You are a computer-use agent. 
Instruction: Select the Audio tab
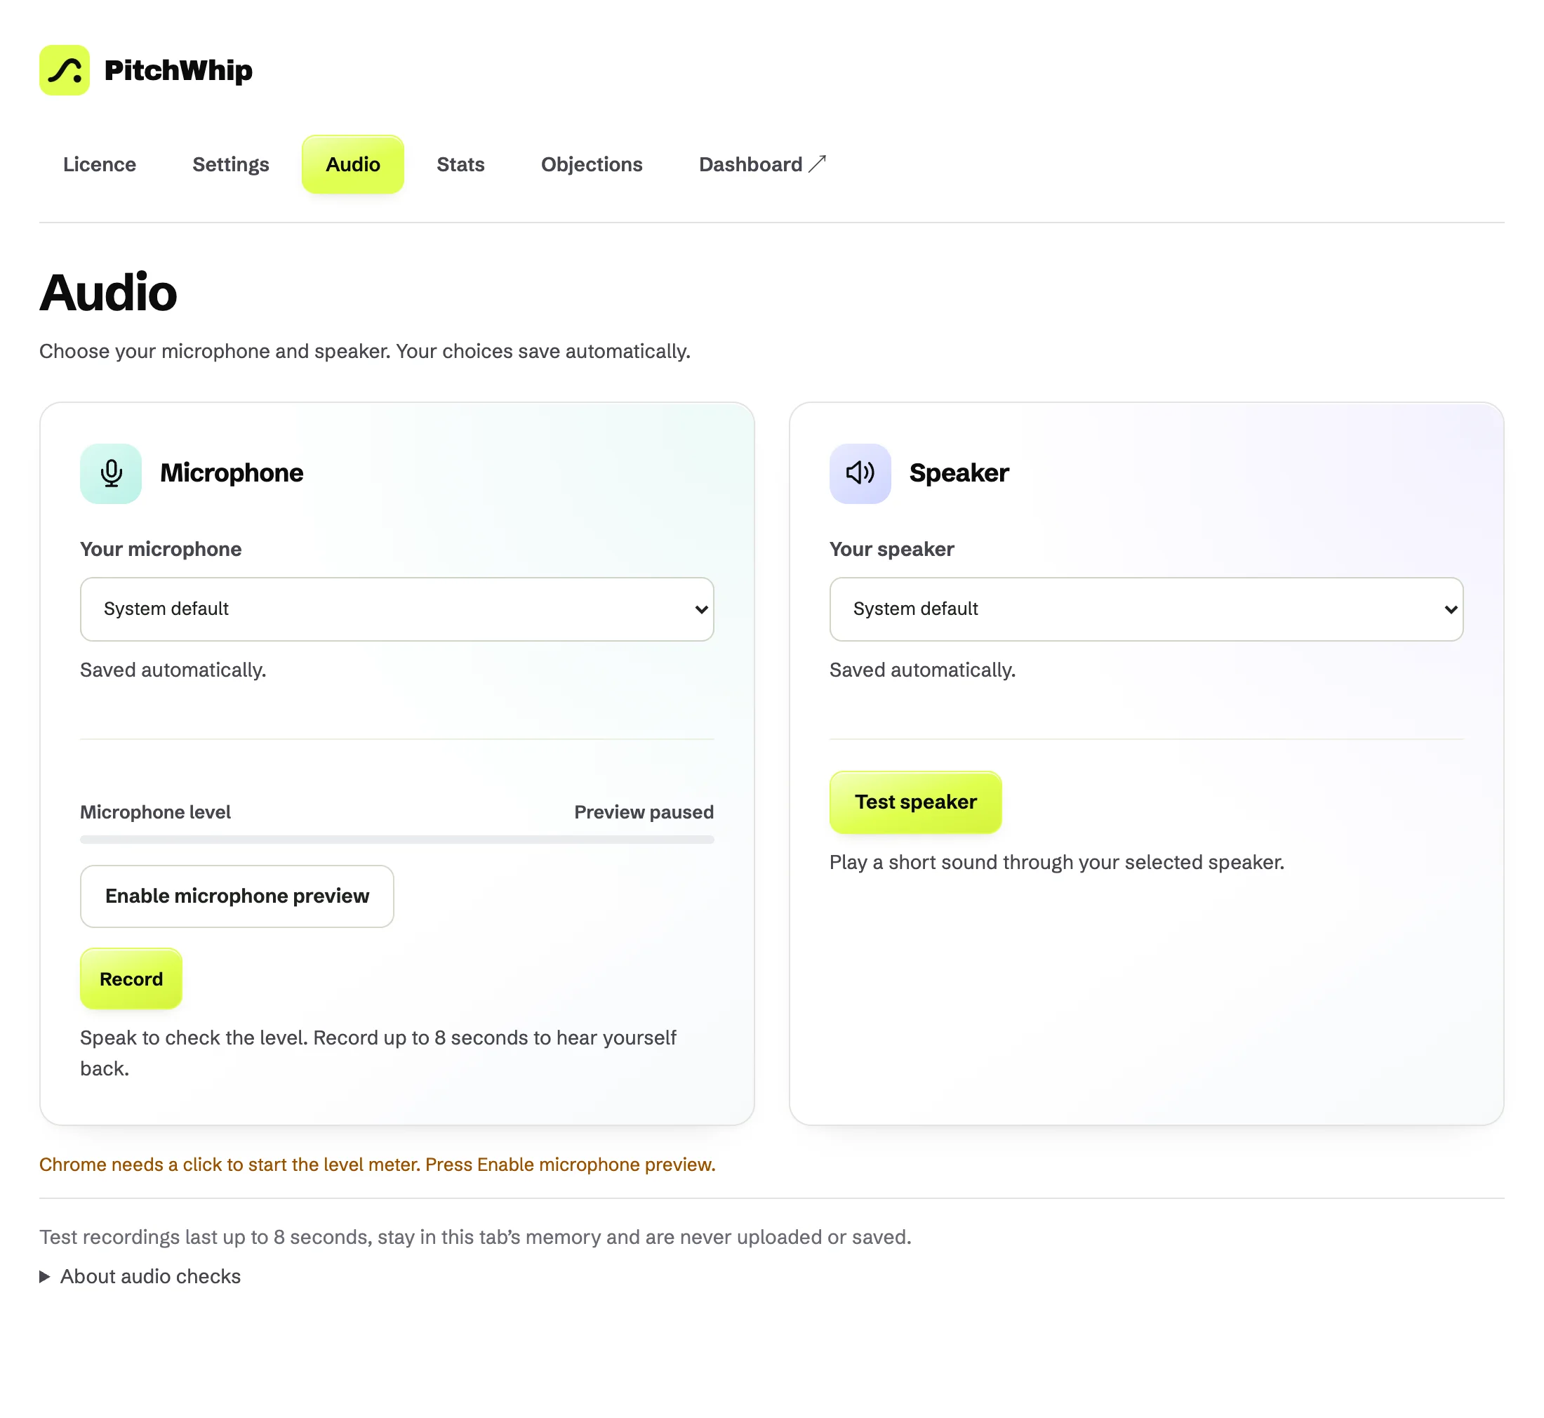click(x=353, y=164)
